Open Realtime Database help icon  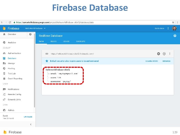(x=175, y=36)
